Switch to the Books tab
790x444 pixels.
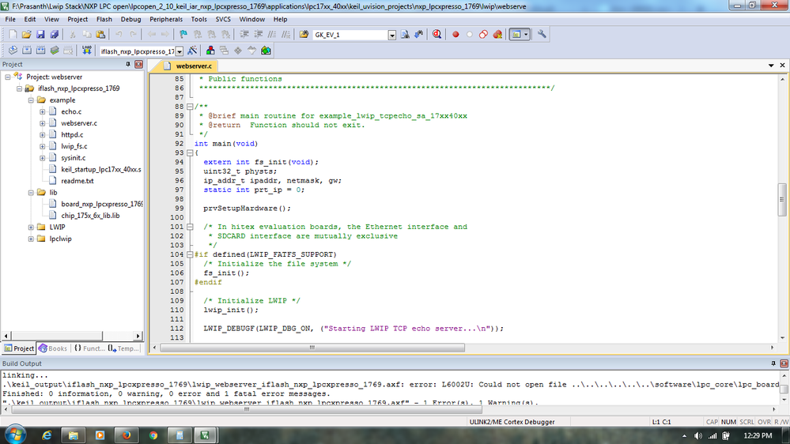pos(54,348)
